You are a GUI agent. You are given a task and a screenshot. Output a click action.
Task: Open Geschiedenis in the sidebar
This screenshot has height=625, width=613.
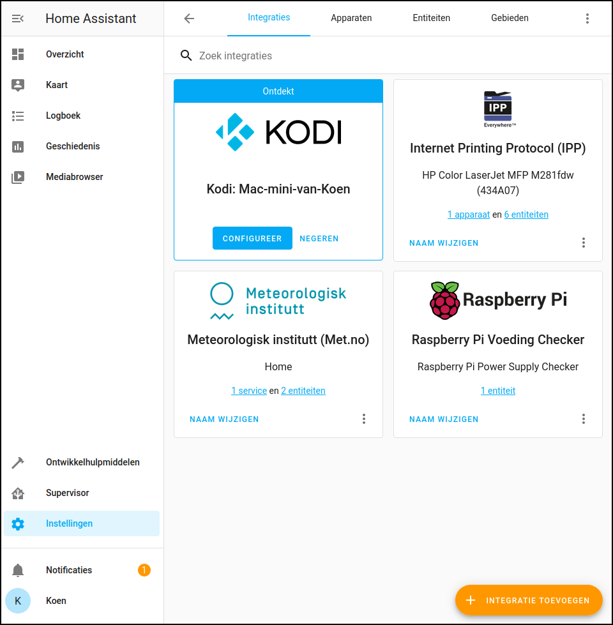coord(82,146)
